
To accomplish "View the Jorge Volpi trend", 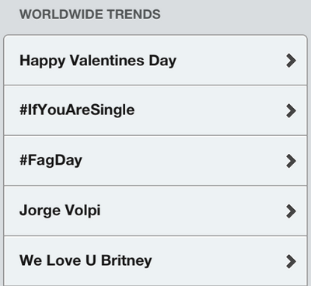I will click(155, 211).
